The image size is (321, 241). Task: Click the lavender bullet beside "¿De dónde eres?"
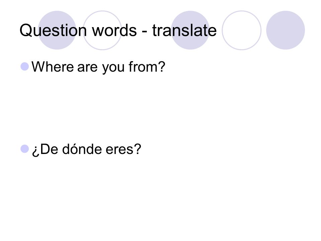[x=24, y=149]
